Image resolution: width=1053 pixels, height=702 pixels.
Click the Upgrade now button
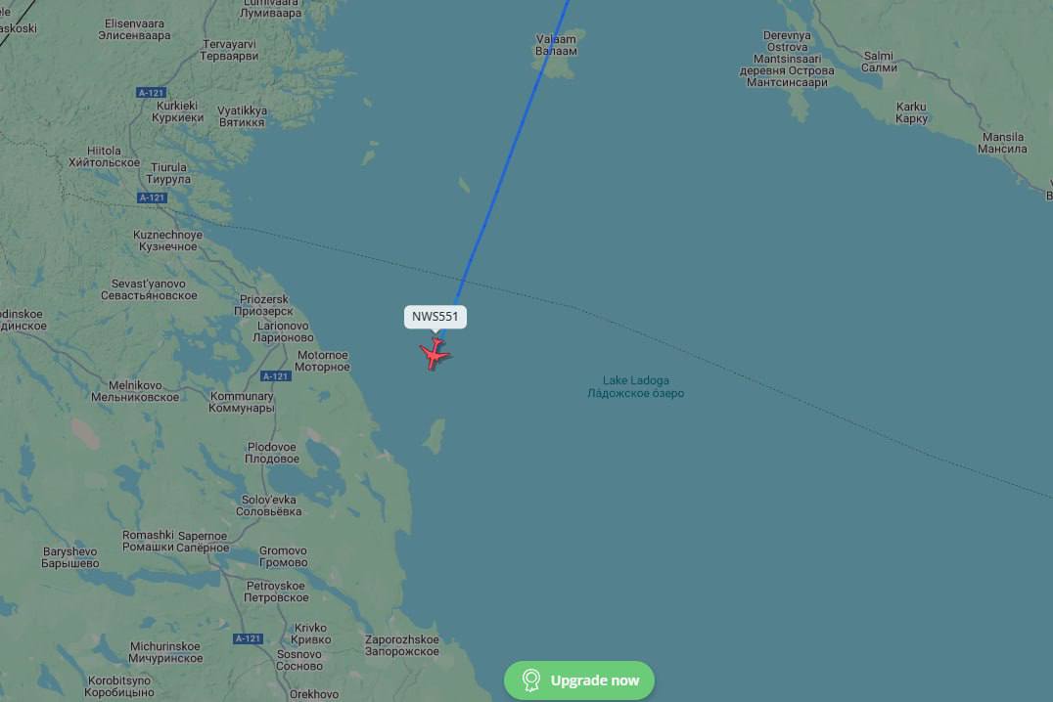(x=579, y=680)
